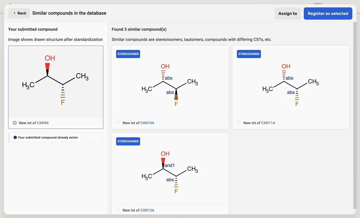
Task: Click the 'Similar compounds are stereoisomers, tautomers' description
Action: pos(192,39)
